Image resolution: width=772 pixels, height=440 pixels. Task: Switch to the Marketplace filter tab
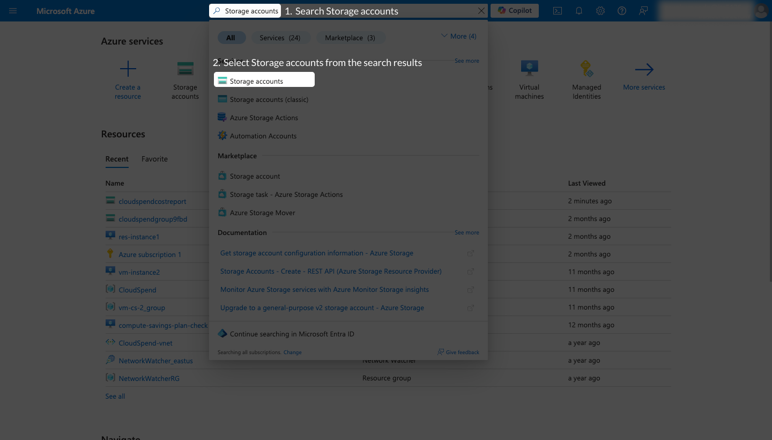(x=351, y=38)
